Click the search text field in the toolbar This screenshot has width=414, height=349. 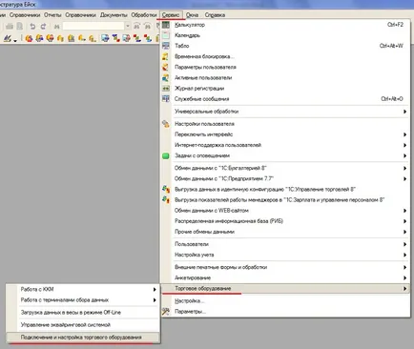[93, 26]
